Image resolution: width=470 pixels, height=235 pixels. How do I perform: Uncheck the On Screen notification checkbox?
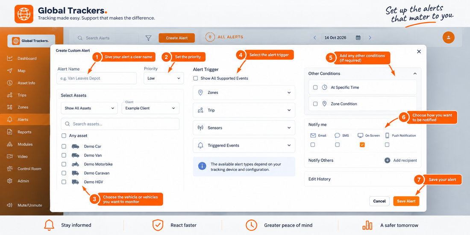tap(362, 145)
